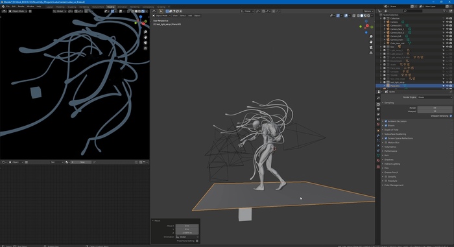Click the zoom magnifier icon in main viewport
This screenshot has width=454, height=247.
click(371, 37)
